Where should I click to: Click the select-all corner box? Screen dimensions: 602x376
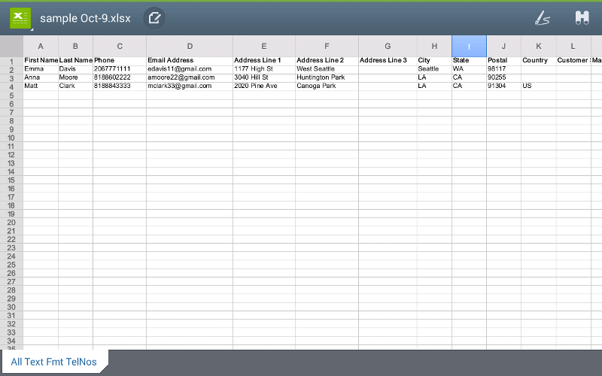click(11, 46)
